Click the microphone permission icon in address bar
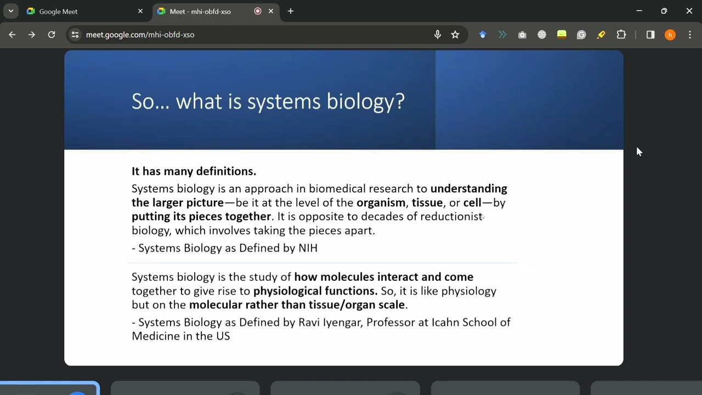The width and height of the screenshot is (702, 395). [438, 35]
